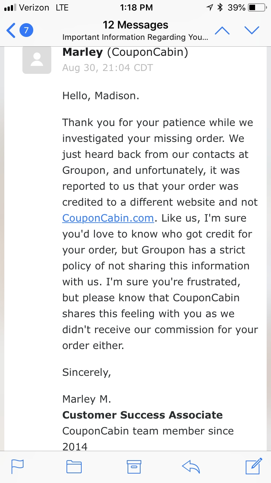Viewport: 271px width, 483px height.
Task: Tap the Customer Success Associate signature text
Action: [x=142, y=415]
